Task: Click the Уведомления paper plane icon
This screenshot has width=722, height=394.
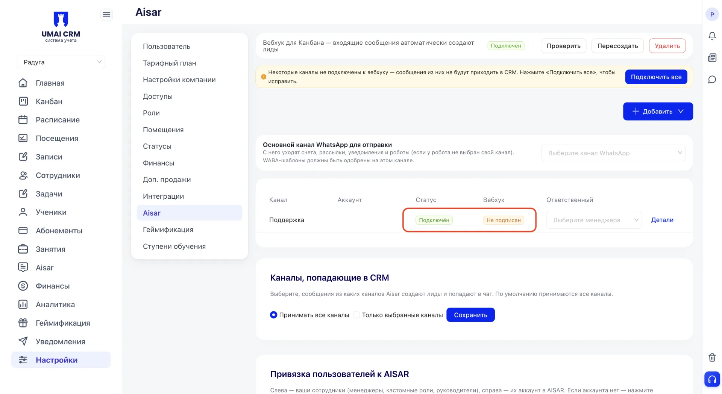Action: (x=23, y=341)
